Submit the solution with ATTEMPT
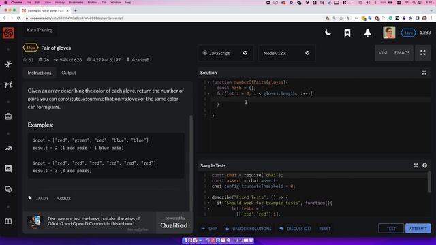The height and width of the screenshot is (245, 436). click(x=418, y=229)
